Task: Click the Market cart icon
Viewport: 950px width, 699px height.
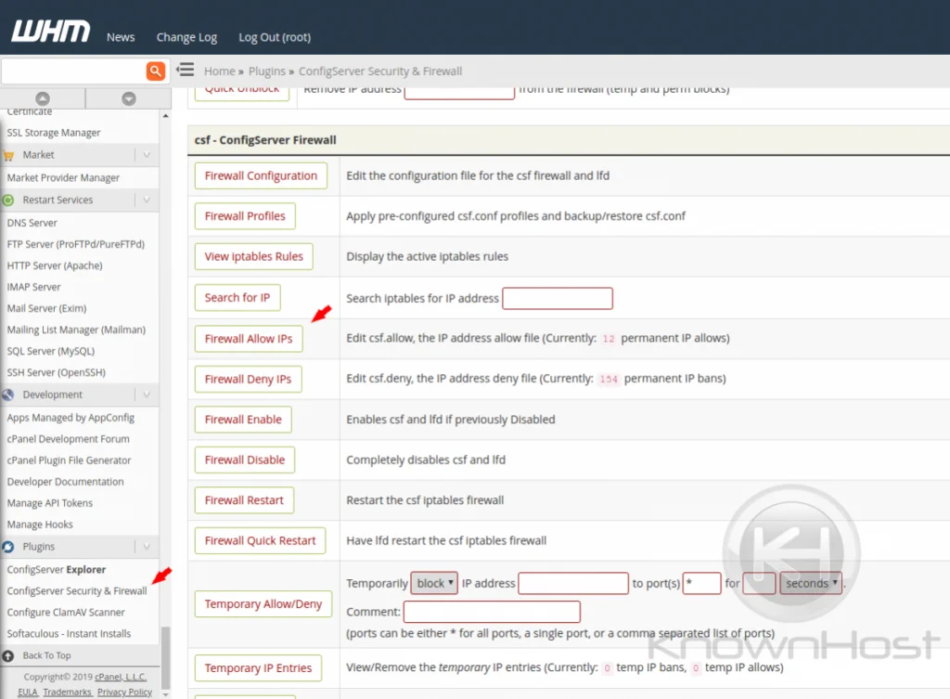Action: click(8, 156)
